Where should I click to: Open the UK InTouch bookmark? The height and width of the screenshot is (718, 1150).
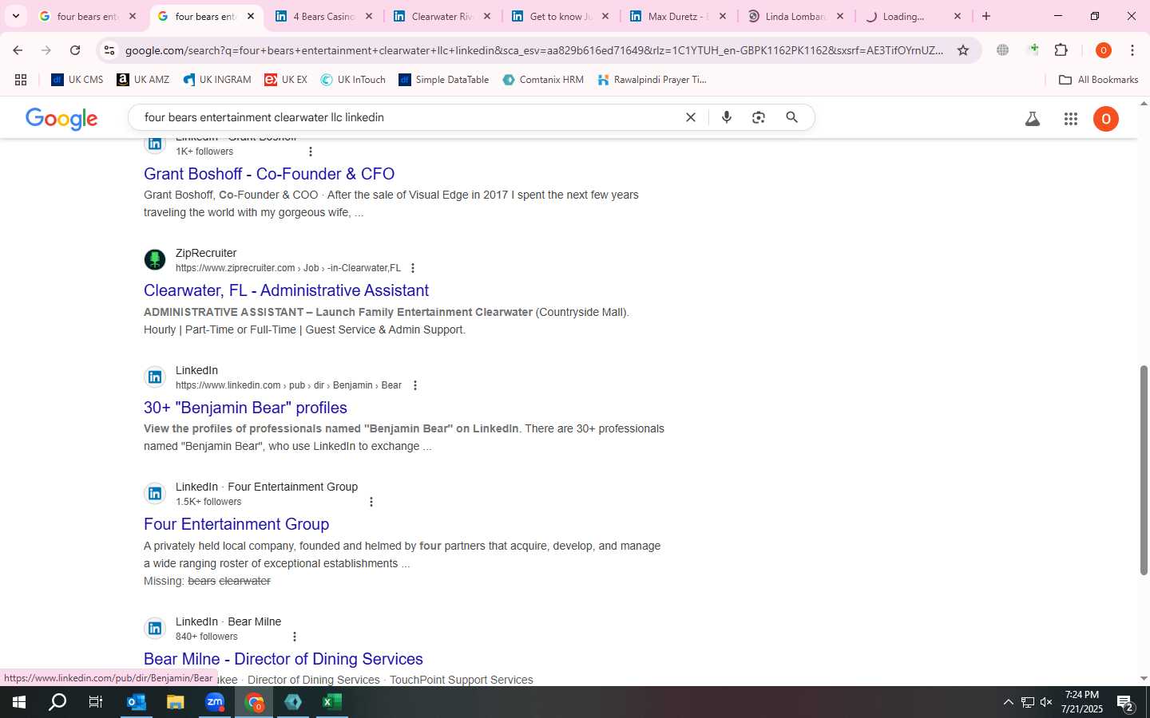[353, 80]
